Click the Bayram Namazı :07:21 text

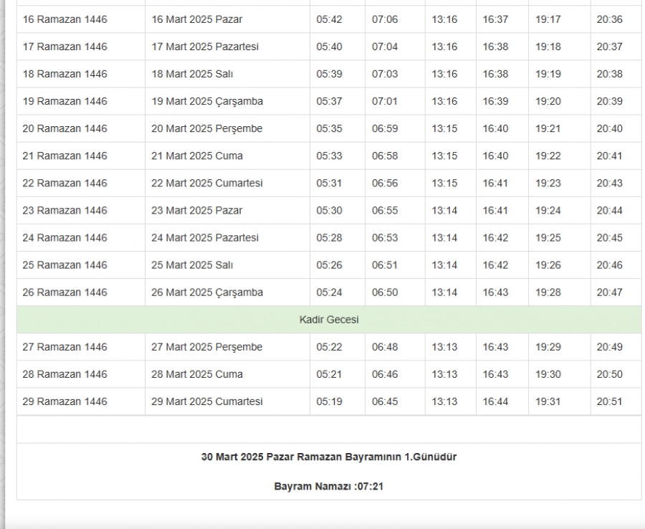point(329,486)
